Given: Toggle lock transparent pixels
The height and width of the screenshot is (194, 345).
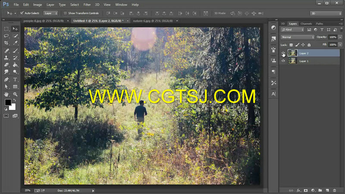Looking at the screenshot, I should click(291, 45).
